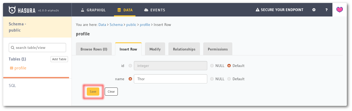Open the Events tab

(154, 10)
